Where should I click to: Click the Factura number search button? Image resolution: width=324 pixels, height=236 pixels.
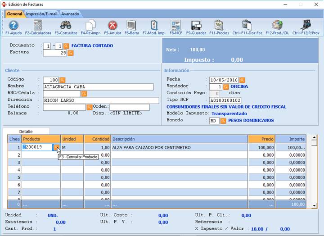70,53
